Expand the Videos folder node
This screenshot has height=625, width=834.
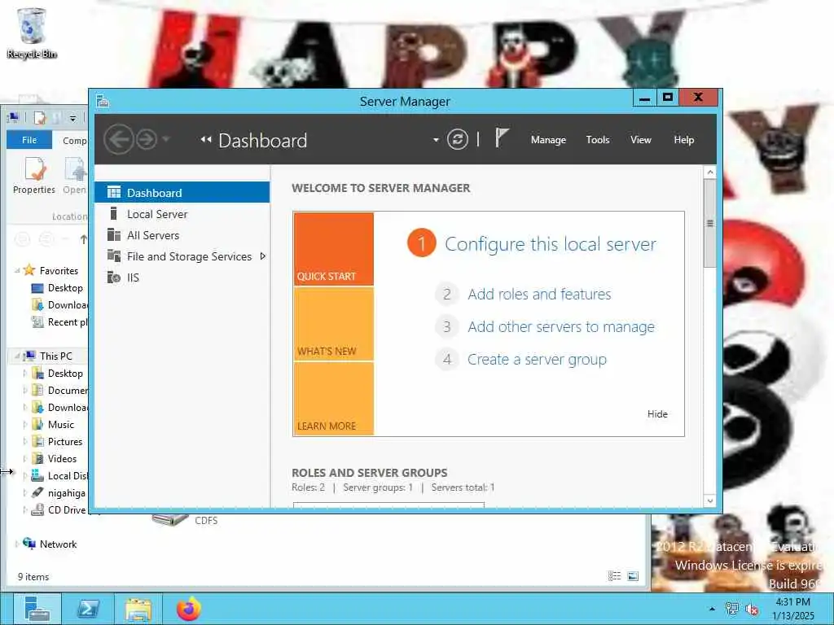tap(24, 458)
